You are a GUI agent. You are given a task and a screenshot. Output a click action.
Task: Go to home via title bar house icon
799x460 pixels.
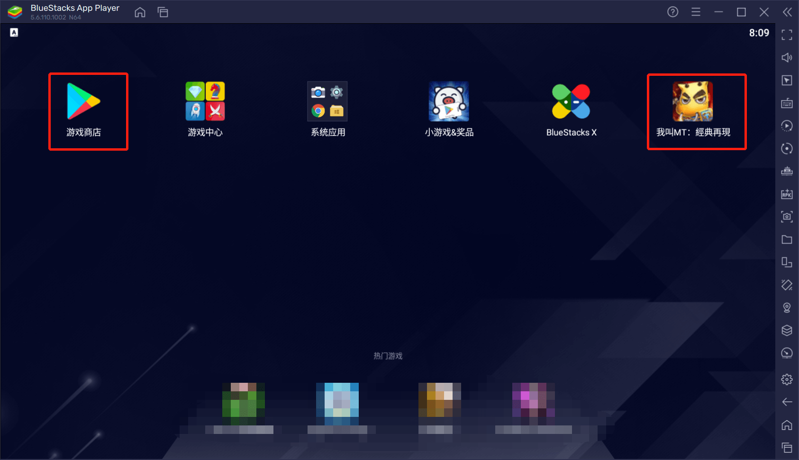[140, 12]
